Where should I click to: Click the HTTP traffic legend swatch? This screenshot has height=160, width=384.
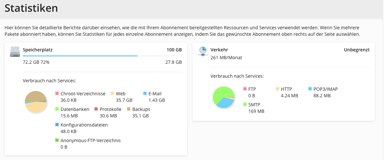277,89
